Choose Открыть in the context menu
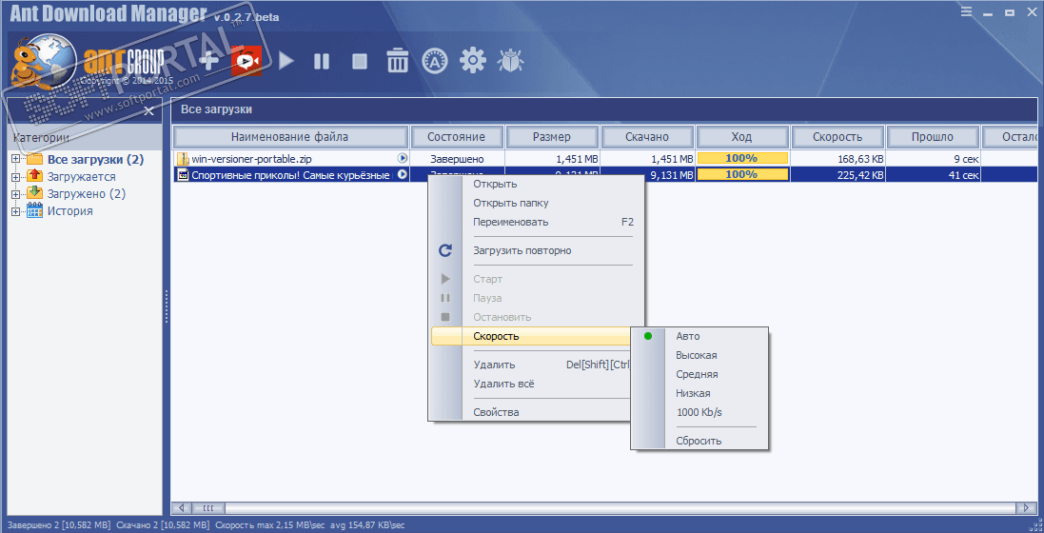The image size is (1044, 533). click(x=536, y=184)
